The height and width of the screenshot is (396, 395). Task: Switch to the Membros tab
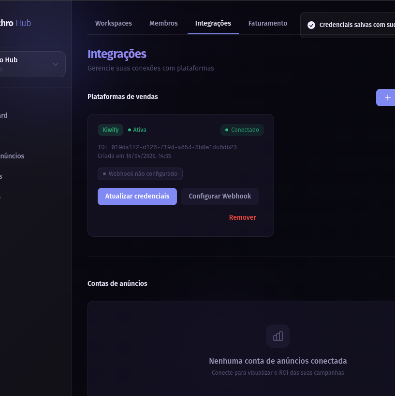[x=163, y=23]
